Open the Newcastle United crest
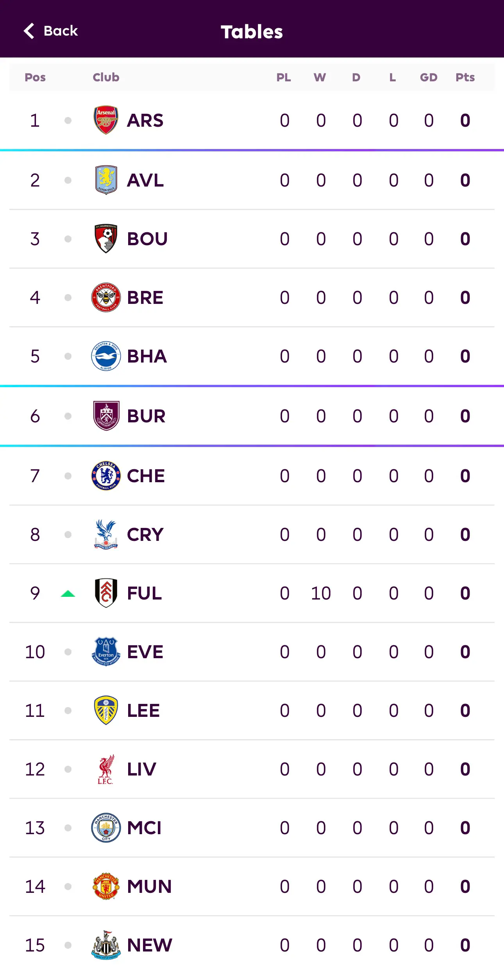Viewport: 504px width, 973px height. point(106,945)
